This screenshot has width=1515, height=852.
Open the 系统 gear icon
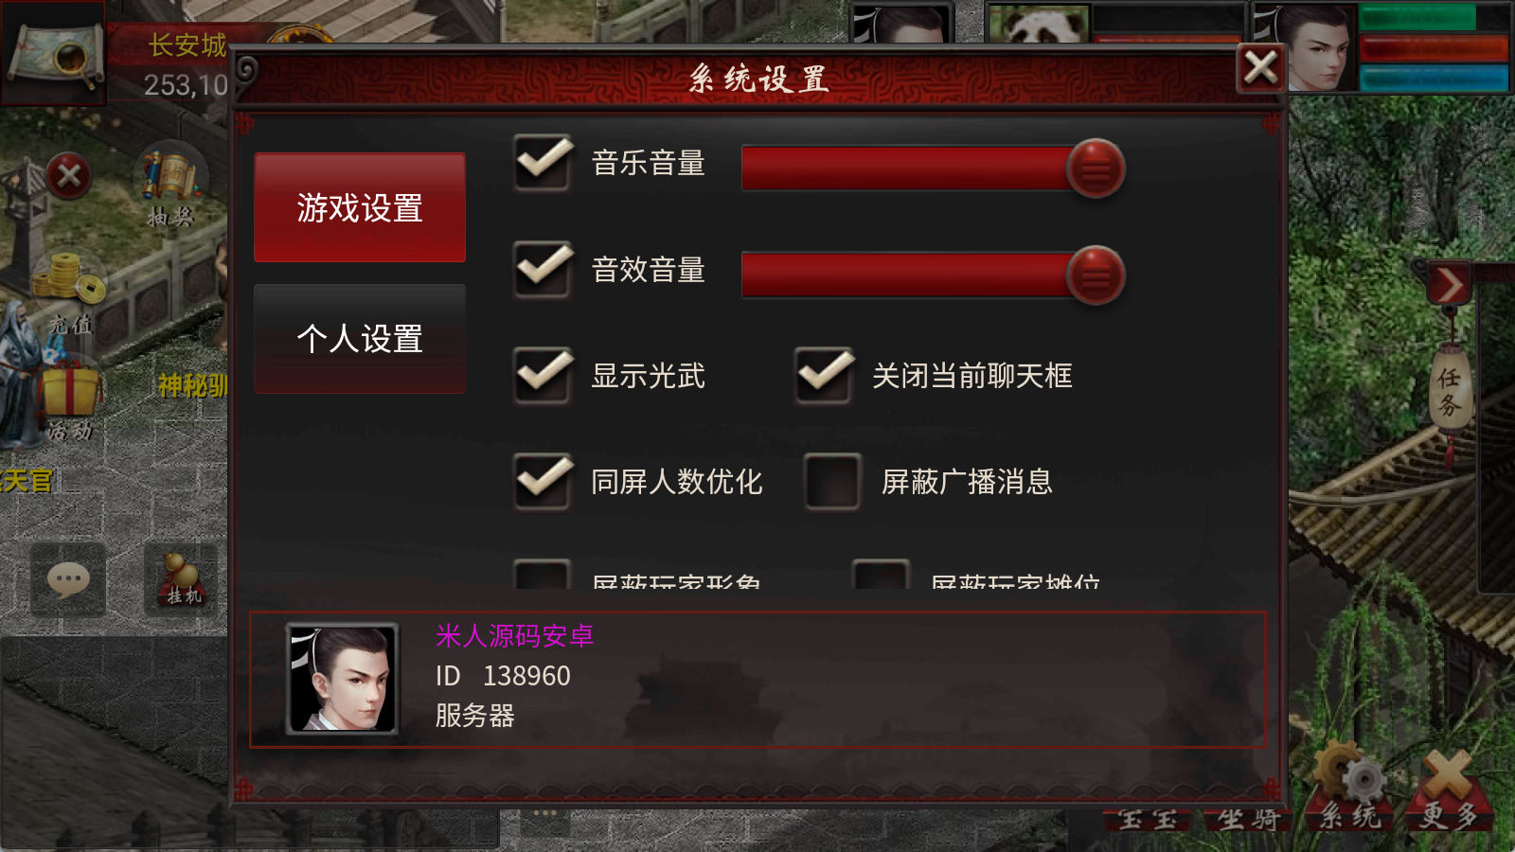(1352, 787)
